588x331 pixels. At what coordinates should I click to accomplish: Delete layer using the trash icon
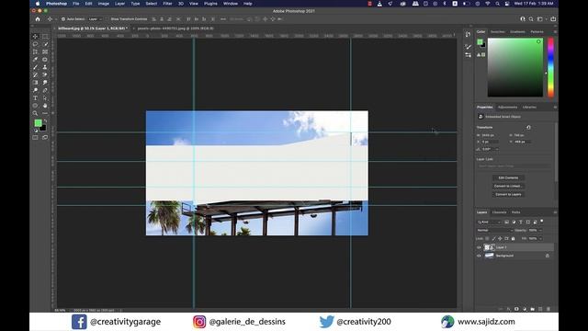click(548, 309)
